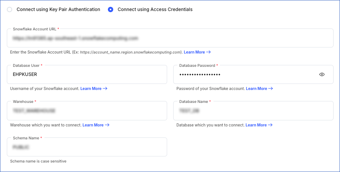Select Connect using Key Pair Authentication radio
Image resolution: width=340 pixels, height=172 pixels.
[x=9, y=9]
